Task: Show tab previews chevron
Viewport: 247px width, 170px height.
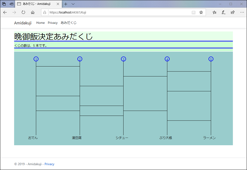Action: click(73, 4)
